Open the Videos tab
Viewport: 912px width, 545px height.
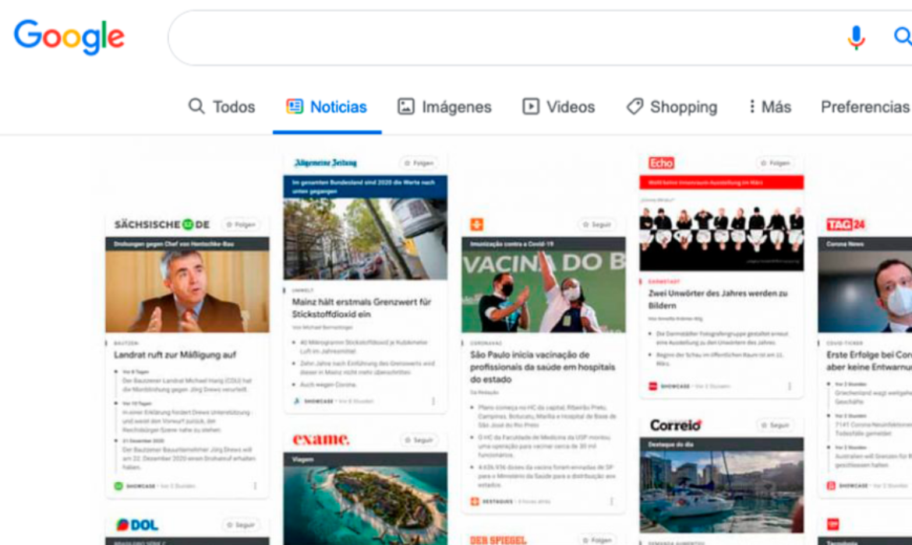(x=559, y=107)
